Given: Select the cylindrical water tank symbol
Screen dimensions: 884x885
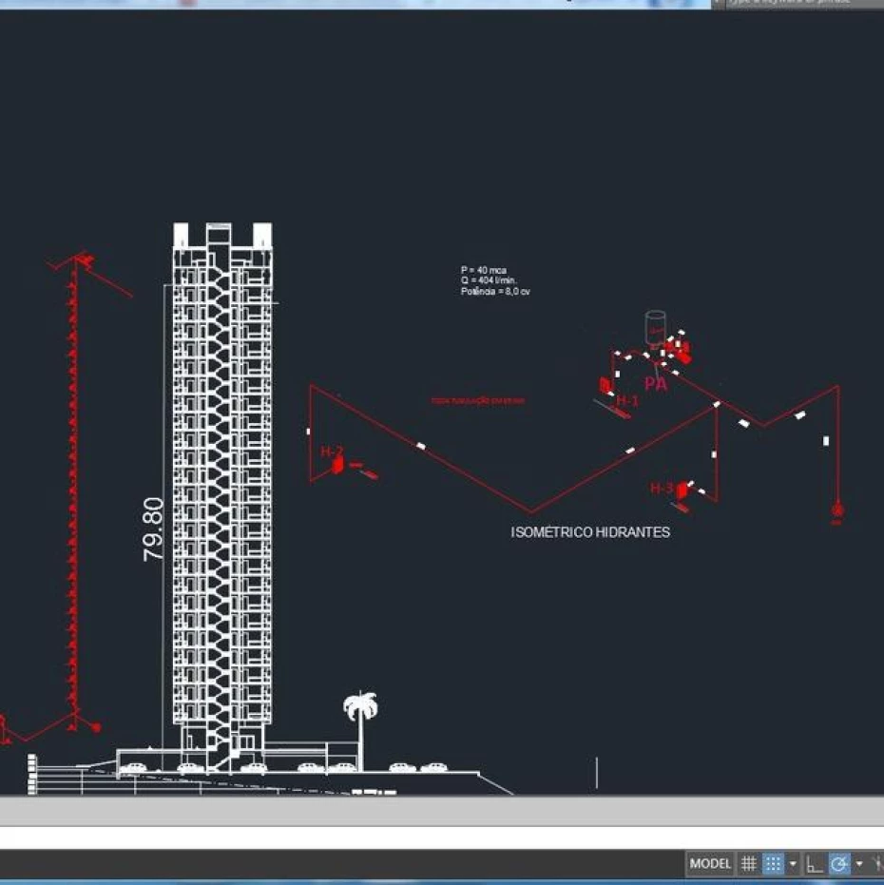Looking at the screenshot, I should (x=655, y=326).
